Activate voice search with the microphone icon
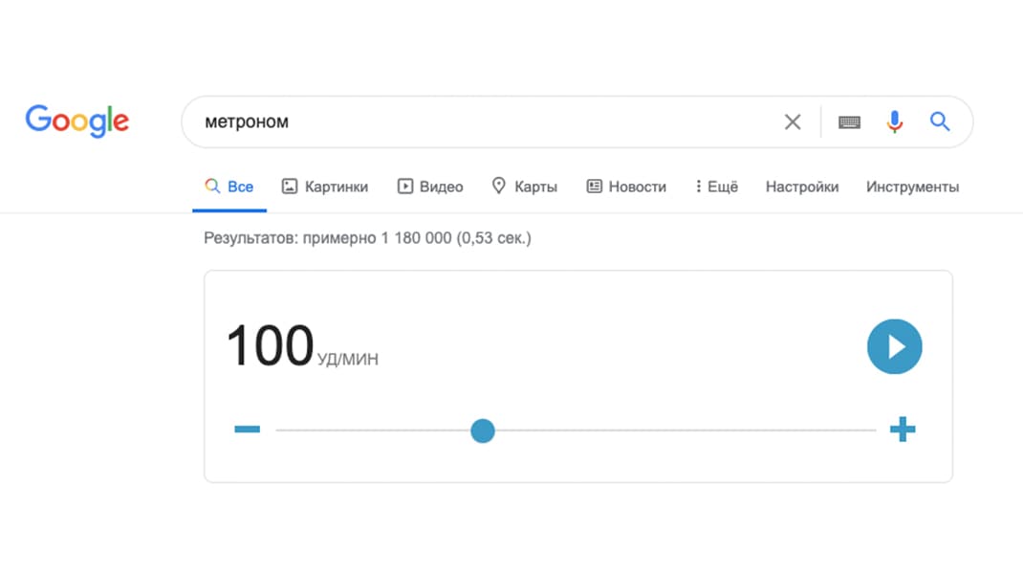 pyautogui.click(x=894, y=121)
